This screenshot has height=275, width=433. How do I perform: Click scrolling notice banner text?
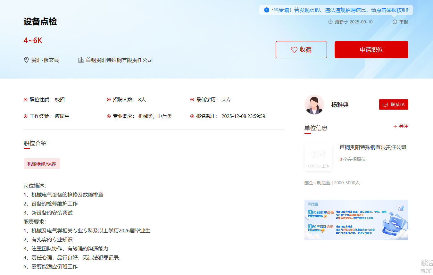point(340,10)
